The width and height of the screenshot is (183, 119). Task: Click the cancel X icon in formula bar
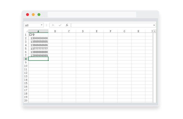tap(53, 25)
